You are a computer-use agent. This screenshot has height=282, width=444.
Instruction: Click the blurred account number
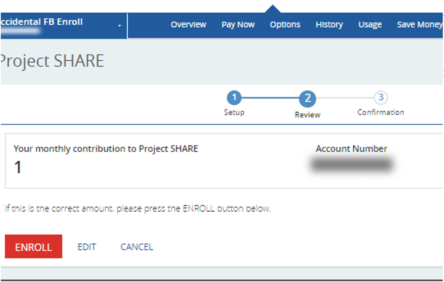pos(351,164)
